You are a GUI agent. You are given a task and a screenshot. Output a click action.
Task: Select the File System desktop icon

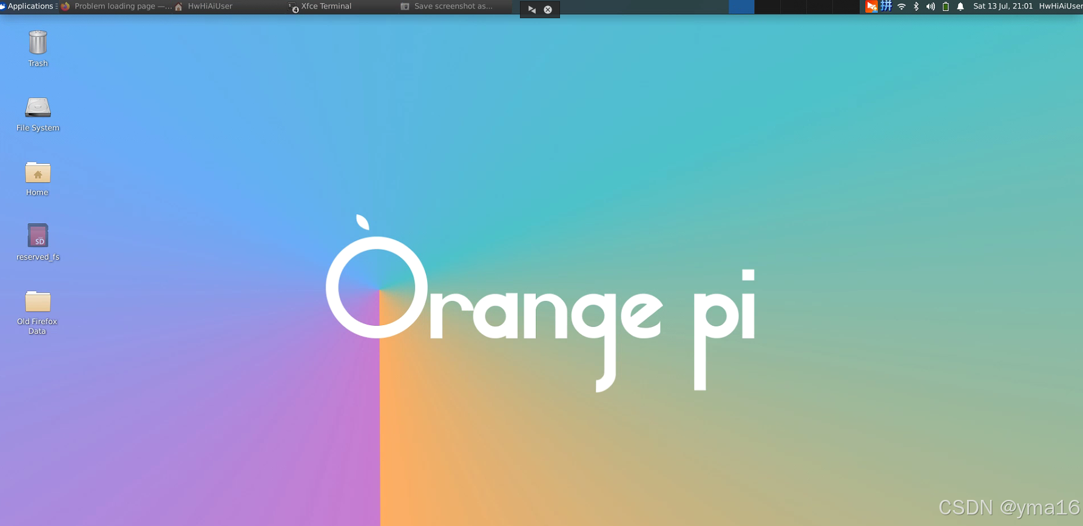click(38, 114)
